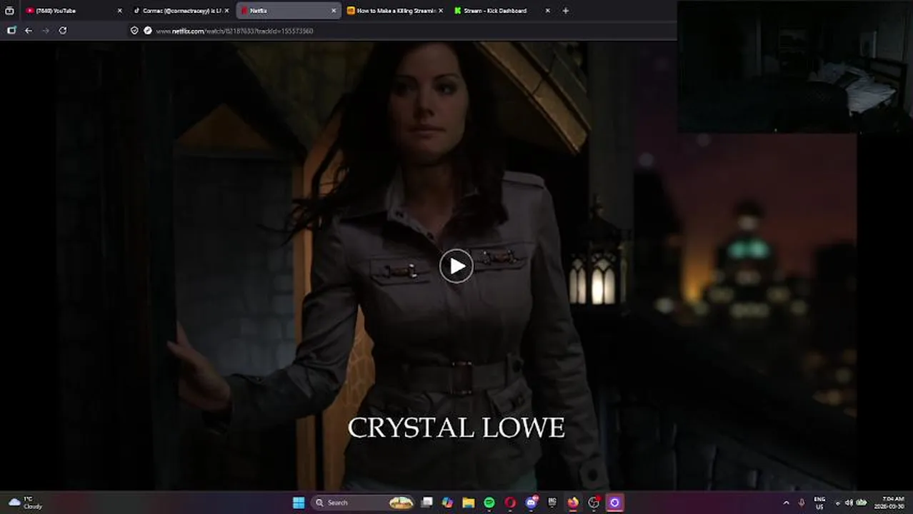Viewport: 913px width, 514px height.
Task: Open the volume speaker tray icon
Action: 849,503
